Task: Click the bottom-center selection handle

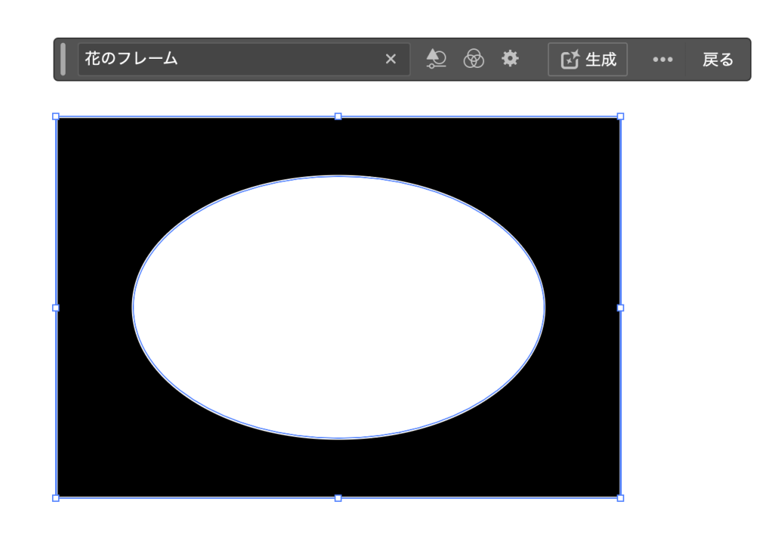Action: [x=338, y=497]
